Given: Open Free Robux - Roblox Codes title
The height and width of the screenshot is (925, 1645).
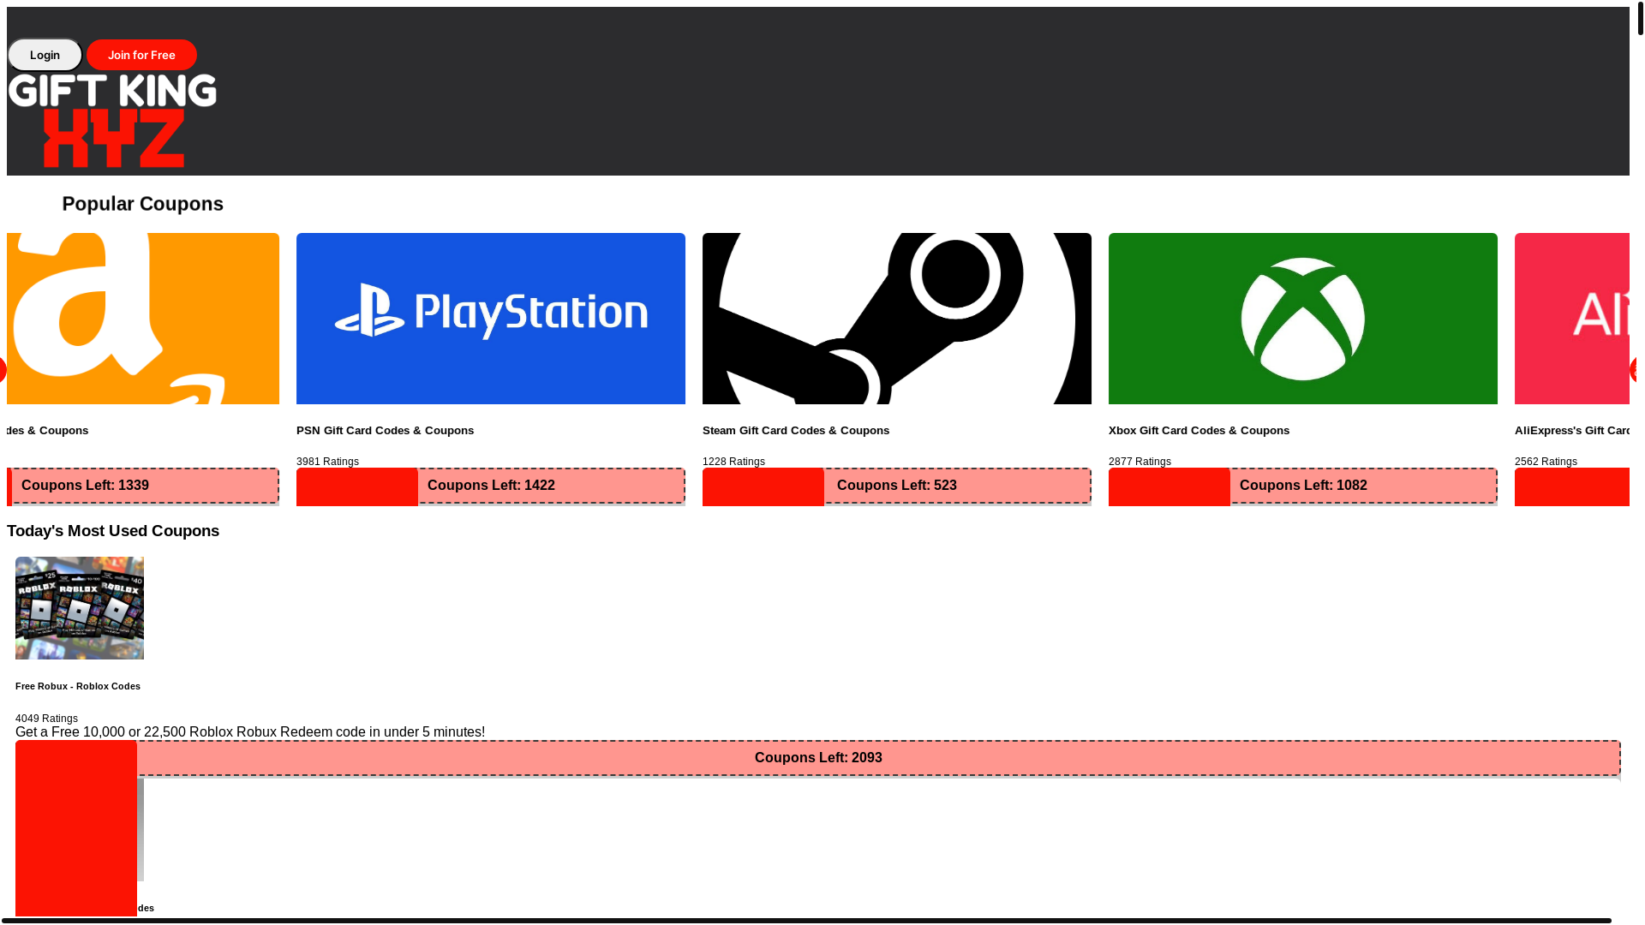Looking at the screenshot, I should (x=78, y=686).
